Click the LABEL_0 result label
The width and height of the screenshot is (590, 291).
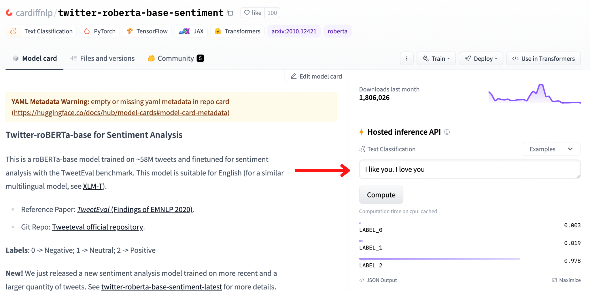(371, 230)
